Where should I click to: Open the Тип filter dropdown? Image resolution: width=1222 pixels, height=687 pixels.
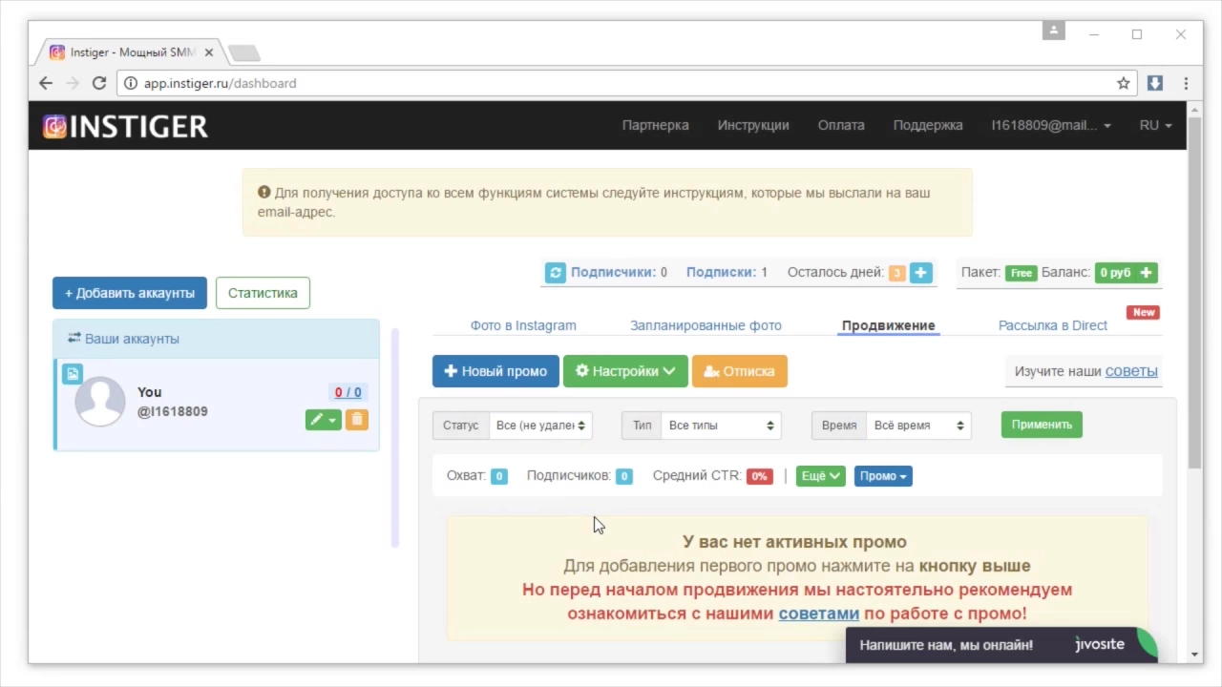pos(722,426)
